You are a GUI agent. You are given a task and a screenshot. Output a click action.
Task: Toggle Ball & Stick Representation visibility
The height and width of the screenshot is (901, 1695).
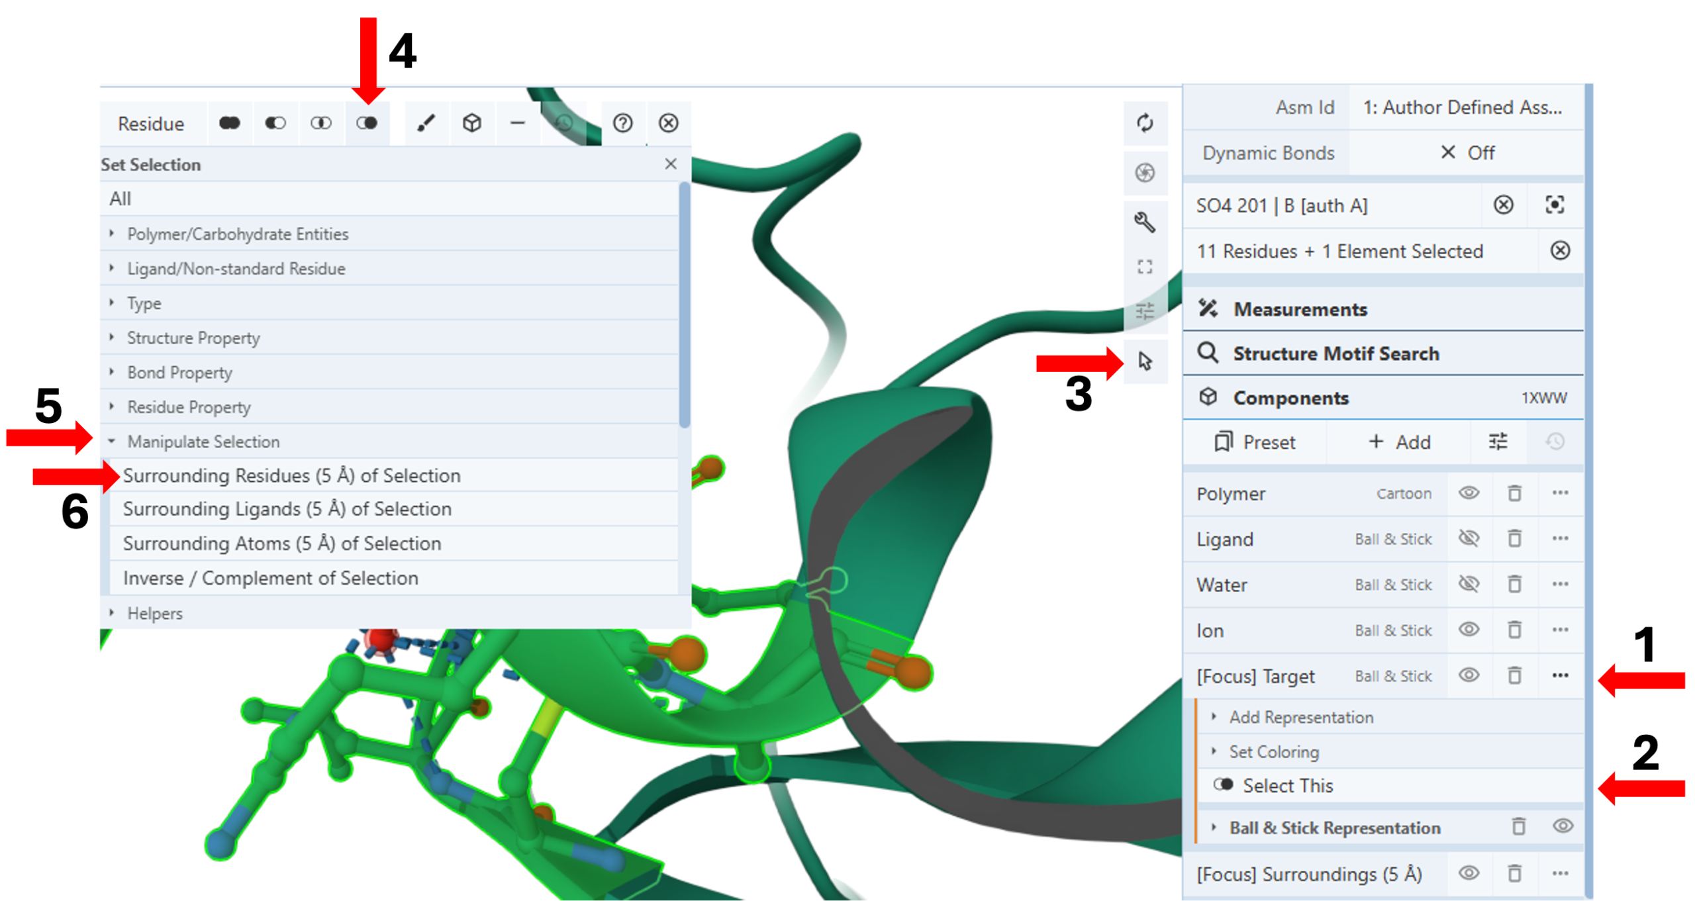(1563, 826)
